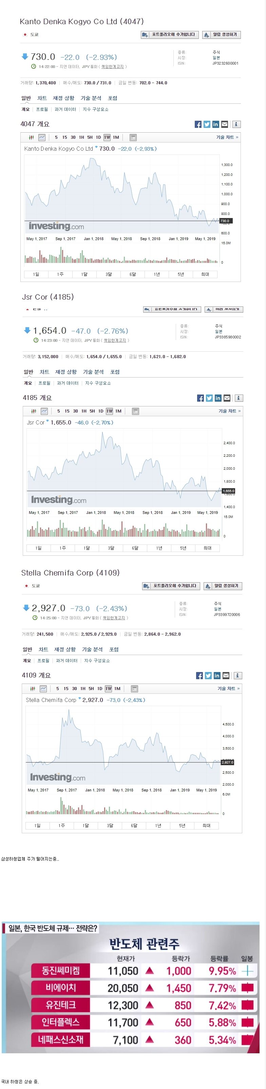Screen dimensions: 266x1089
Task: Email the 4047 overview via envelope icon
Action: [x=225, y=124]
